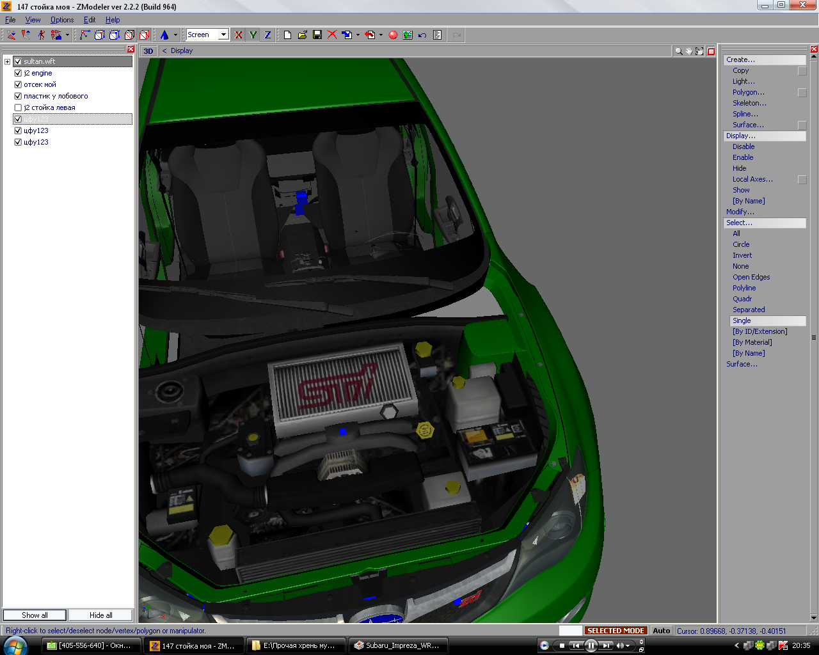Expand the Modify… command group
This screenshot has width=819, height=655.
740,212
